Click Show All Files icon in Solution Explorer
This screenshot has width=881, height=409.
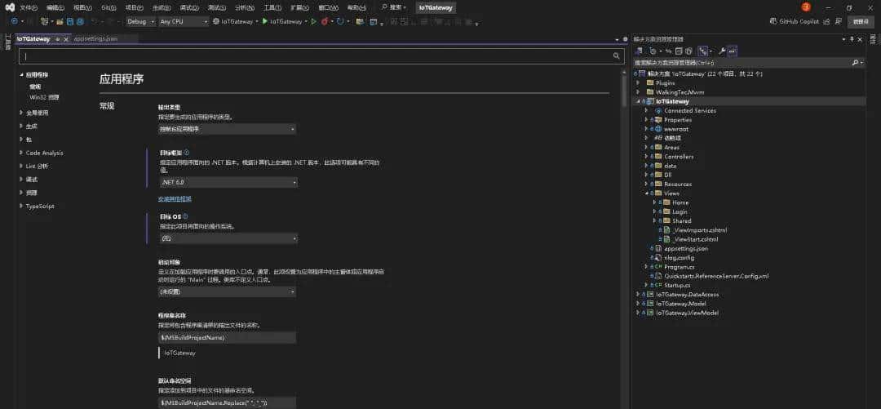pos(688,51)
